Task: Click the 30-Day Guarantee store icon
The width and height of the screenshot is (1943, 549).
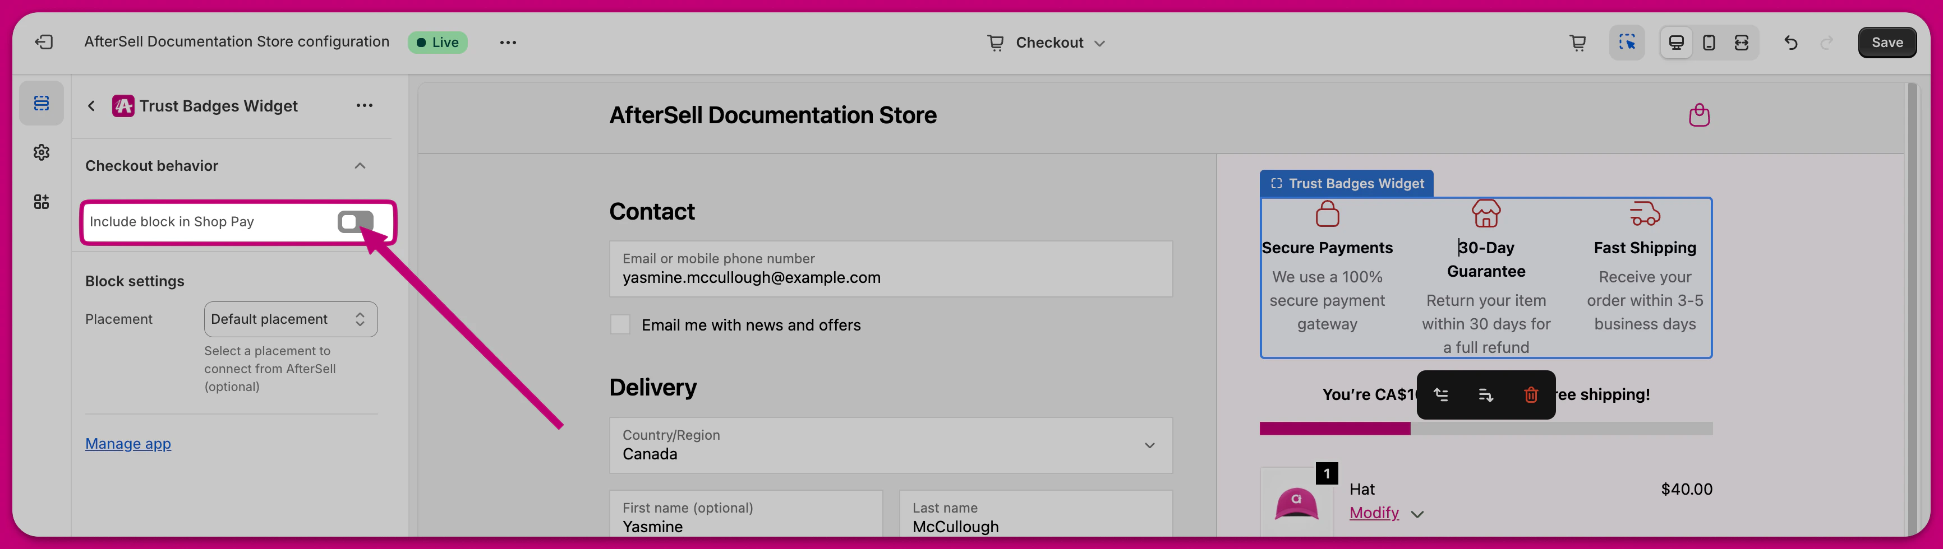Action: (1486, 214)
